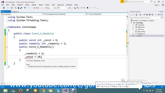Open the ANALYZE menu

[60, 5]
